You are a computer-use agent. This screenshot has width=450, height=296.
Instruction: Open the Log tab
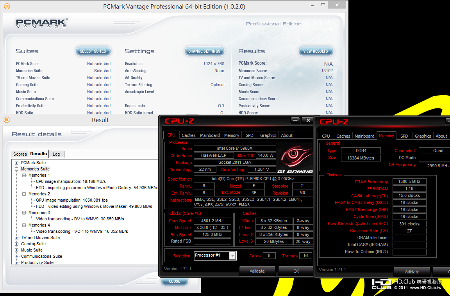click(56, 154)
